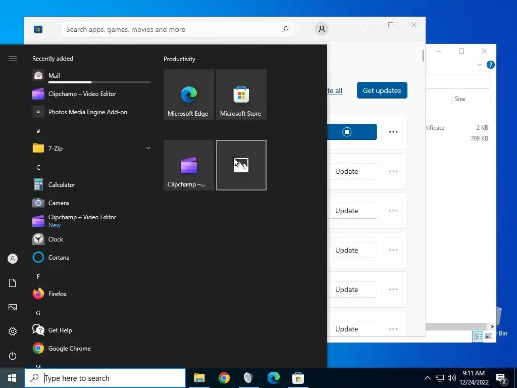Image resolution: width=517 pixels, height=388 pixels.
Task: Open the notification center icon
Action: (501, 379)
